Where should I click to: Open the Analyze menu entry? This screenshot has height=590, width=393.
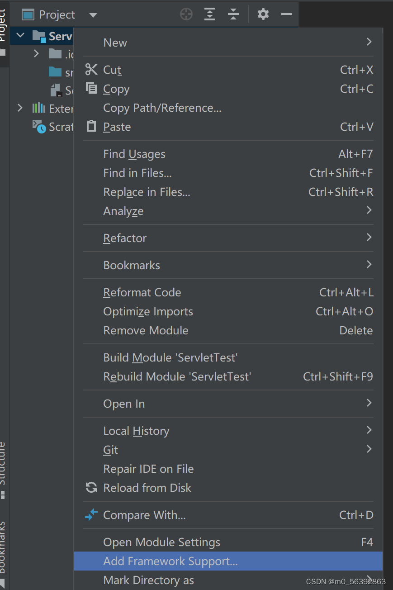(x=228, y=211)
